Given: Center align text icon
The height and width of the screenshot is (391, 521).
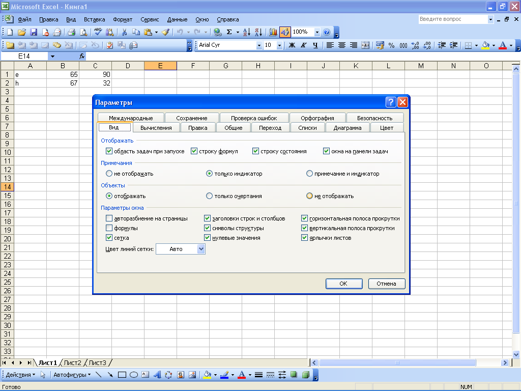Looking at the screenshot, I should point(341,45).
